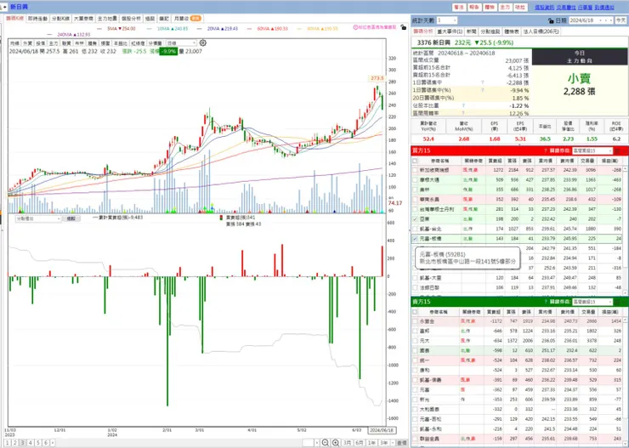Click text field left of zoom icons

(308, 443)
